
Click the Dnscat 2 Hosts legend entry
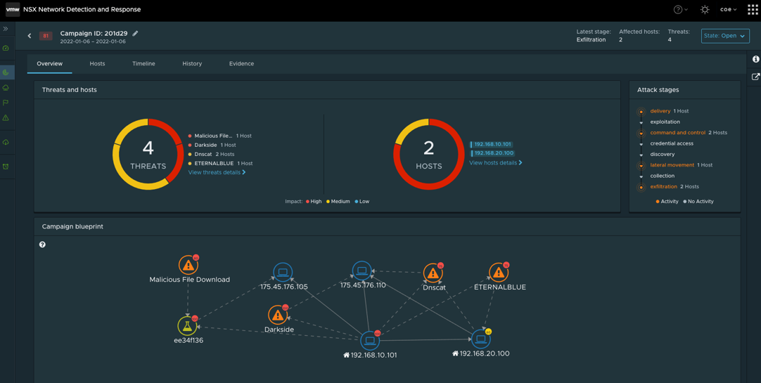click(214, 154)
